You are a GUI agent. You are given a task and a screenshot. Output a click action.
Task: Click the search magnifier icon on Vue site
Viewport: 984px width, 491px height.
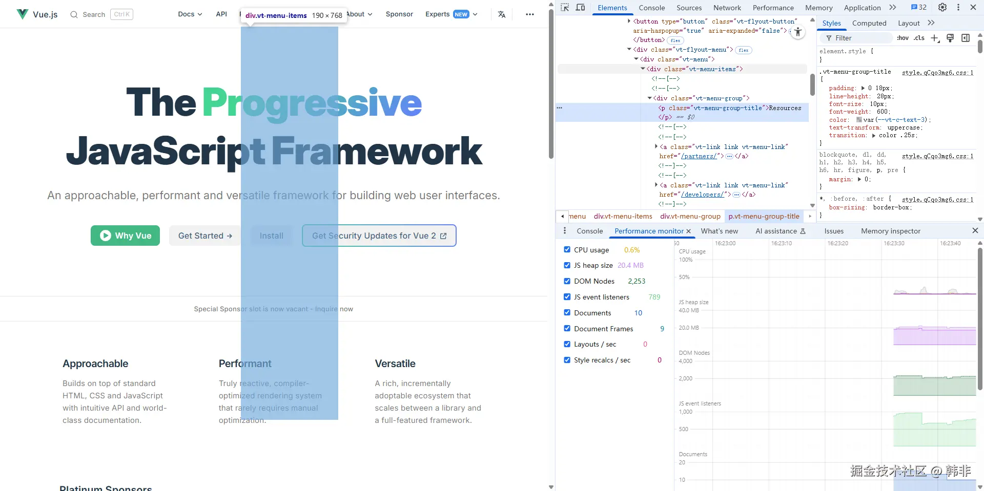[74, 14]
